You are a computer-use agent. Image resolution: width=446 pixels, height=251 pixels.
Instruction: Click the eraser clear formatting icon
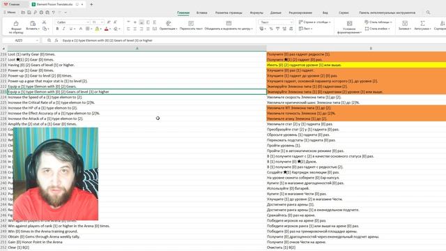click(x=116, y=29)
